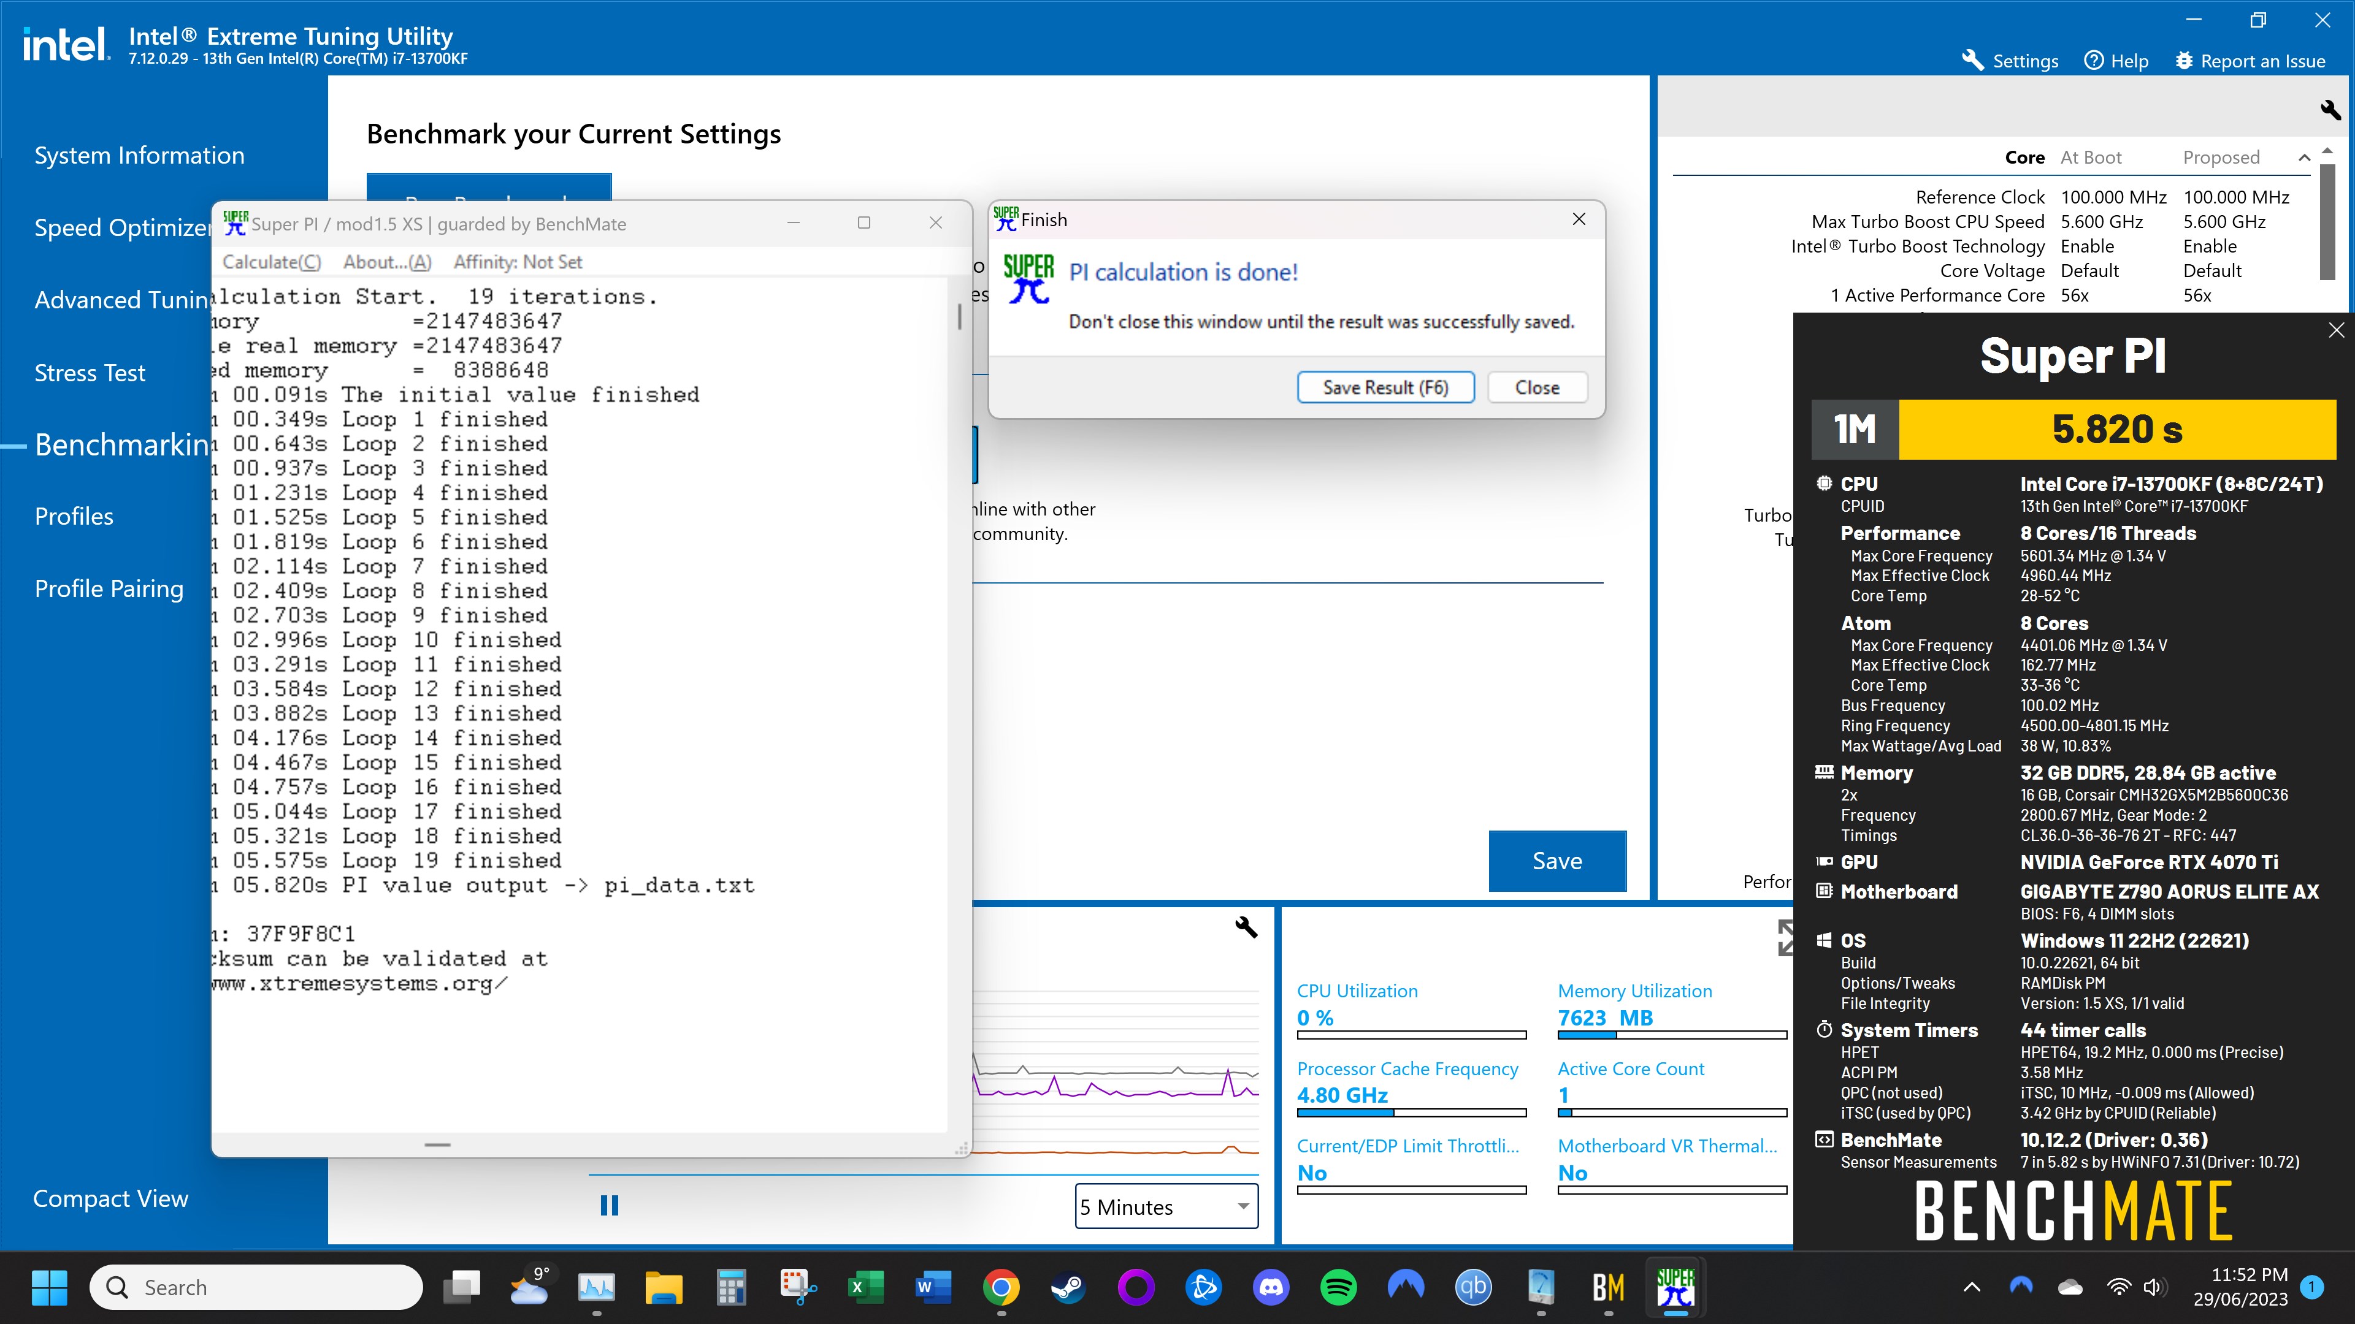2355x1324 pixels.
Task: Close the Finish dialog with the X
Action: 1579,219
